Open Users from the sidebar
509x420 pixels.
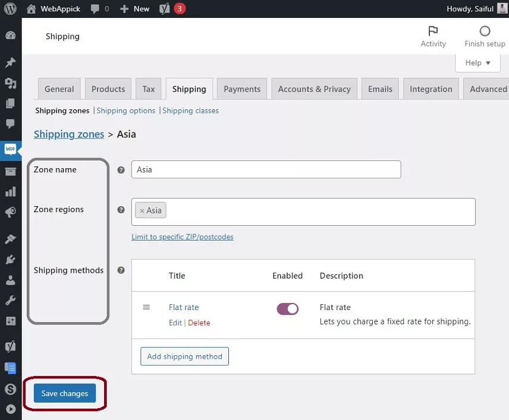[10, 280]
